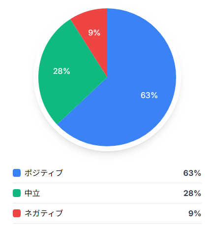Click the white outer ring of the pie chart
This screenshot has height=231, width=213.
pos(107,149)
